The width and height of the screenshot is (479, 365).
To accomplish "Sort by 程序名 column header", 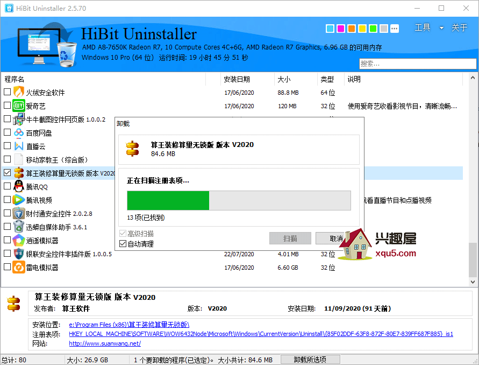I will click(103, 79).
